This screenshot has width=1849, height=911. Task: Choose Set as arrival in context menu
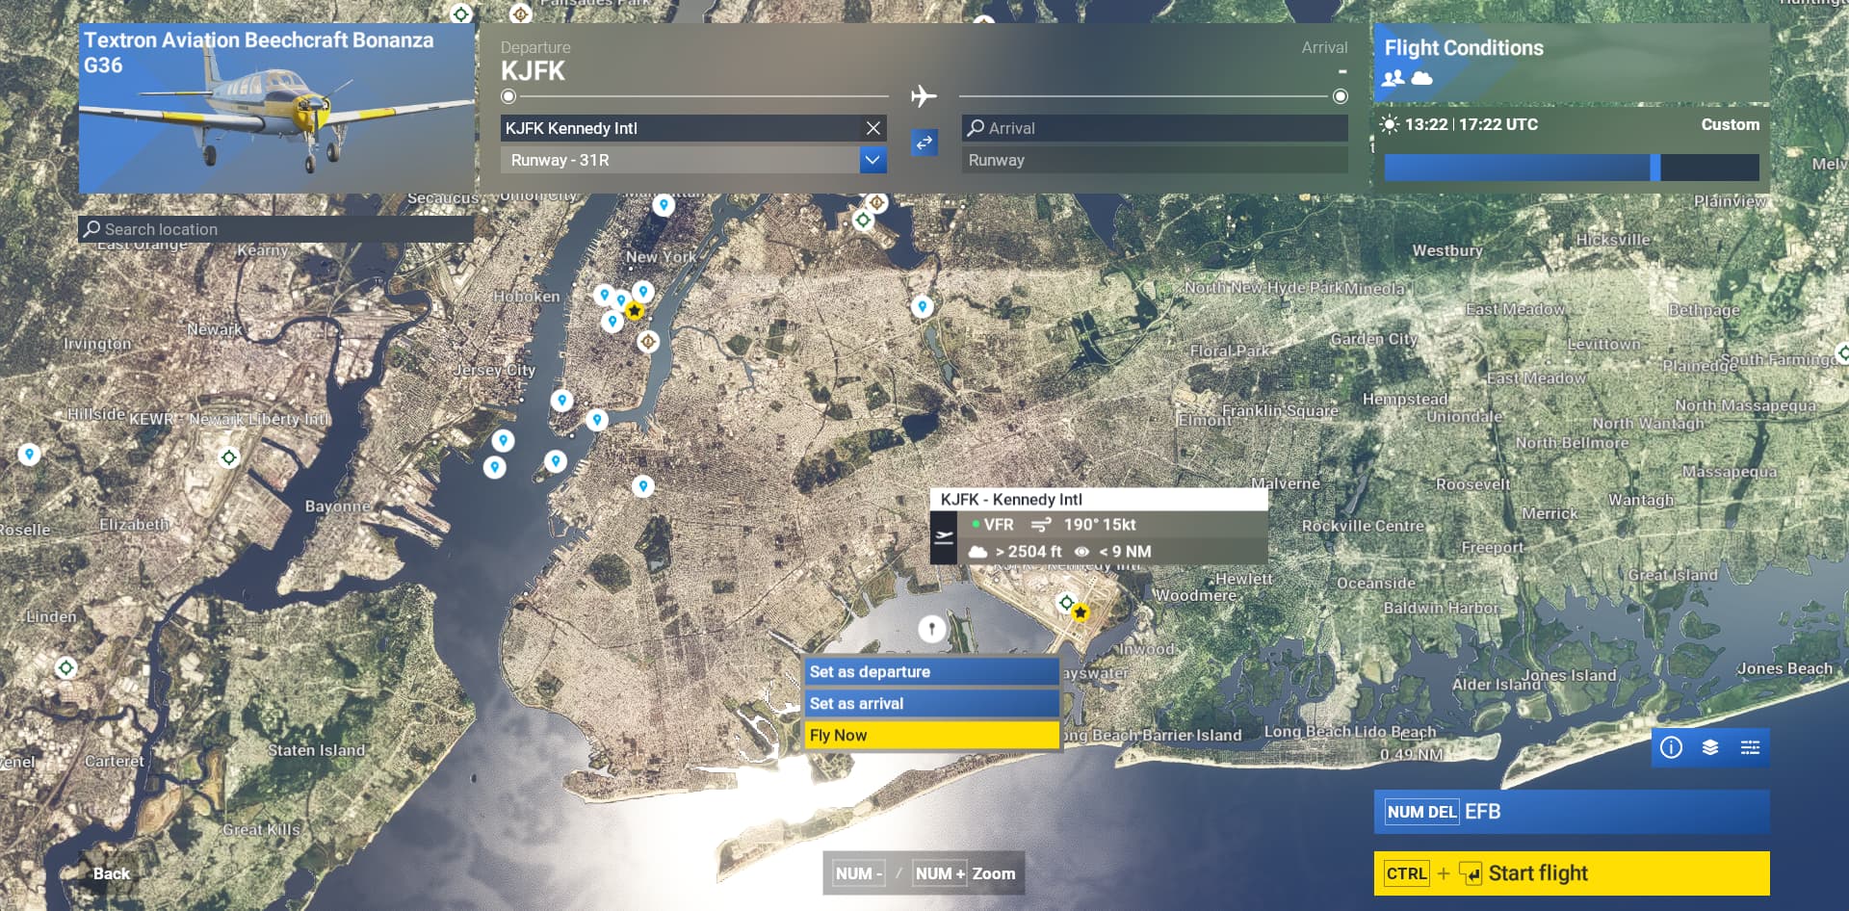point(932,703)
